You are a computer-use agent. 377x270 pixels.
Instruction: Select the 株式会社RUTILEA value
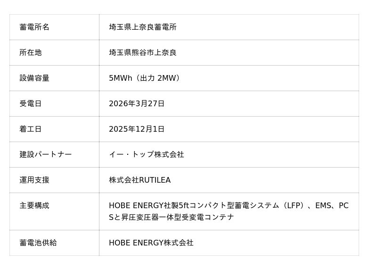click(140, 180)
